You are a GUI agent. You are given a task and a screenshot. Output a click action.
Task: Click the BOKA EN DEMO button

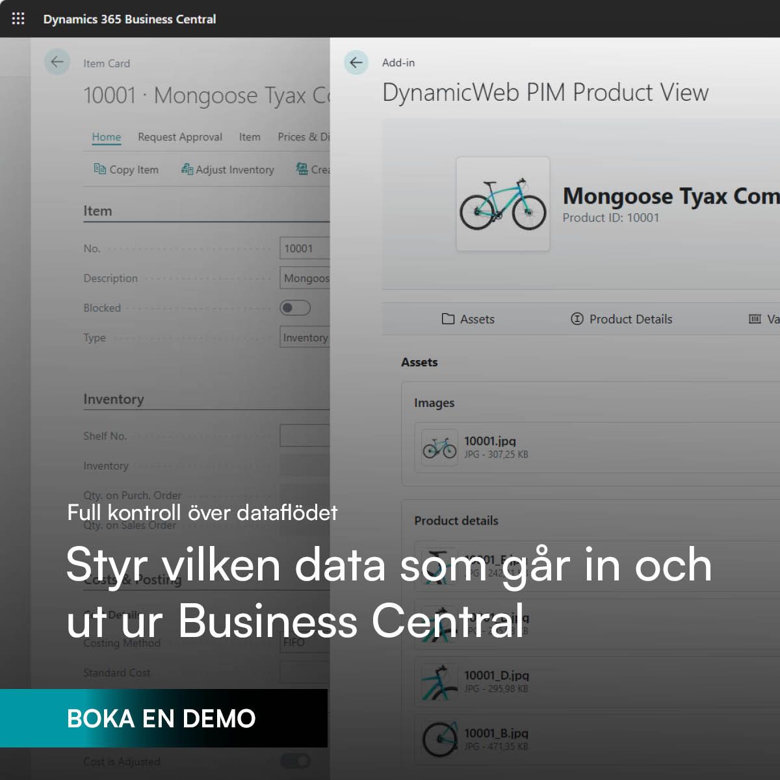coord(164,718)
